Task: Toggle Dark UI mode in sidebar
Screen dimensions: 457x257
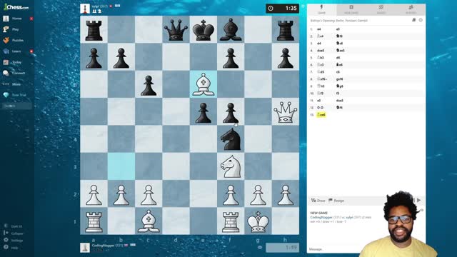Action: tap(16, 226)
